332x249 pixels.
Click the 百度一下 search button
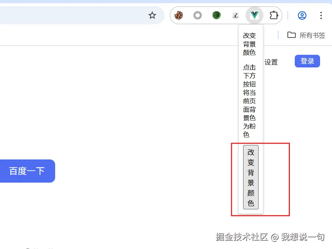tap(27, 171)
